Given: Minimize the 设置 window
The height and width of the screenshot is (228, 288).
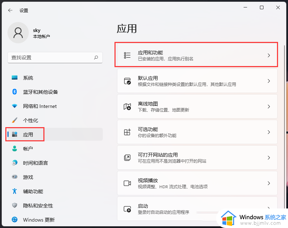Looking at the screenshot, I should (x=245, y=7).
